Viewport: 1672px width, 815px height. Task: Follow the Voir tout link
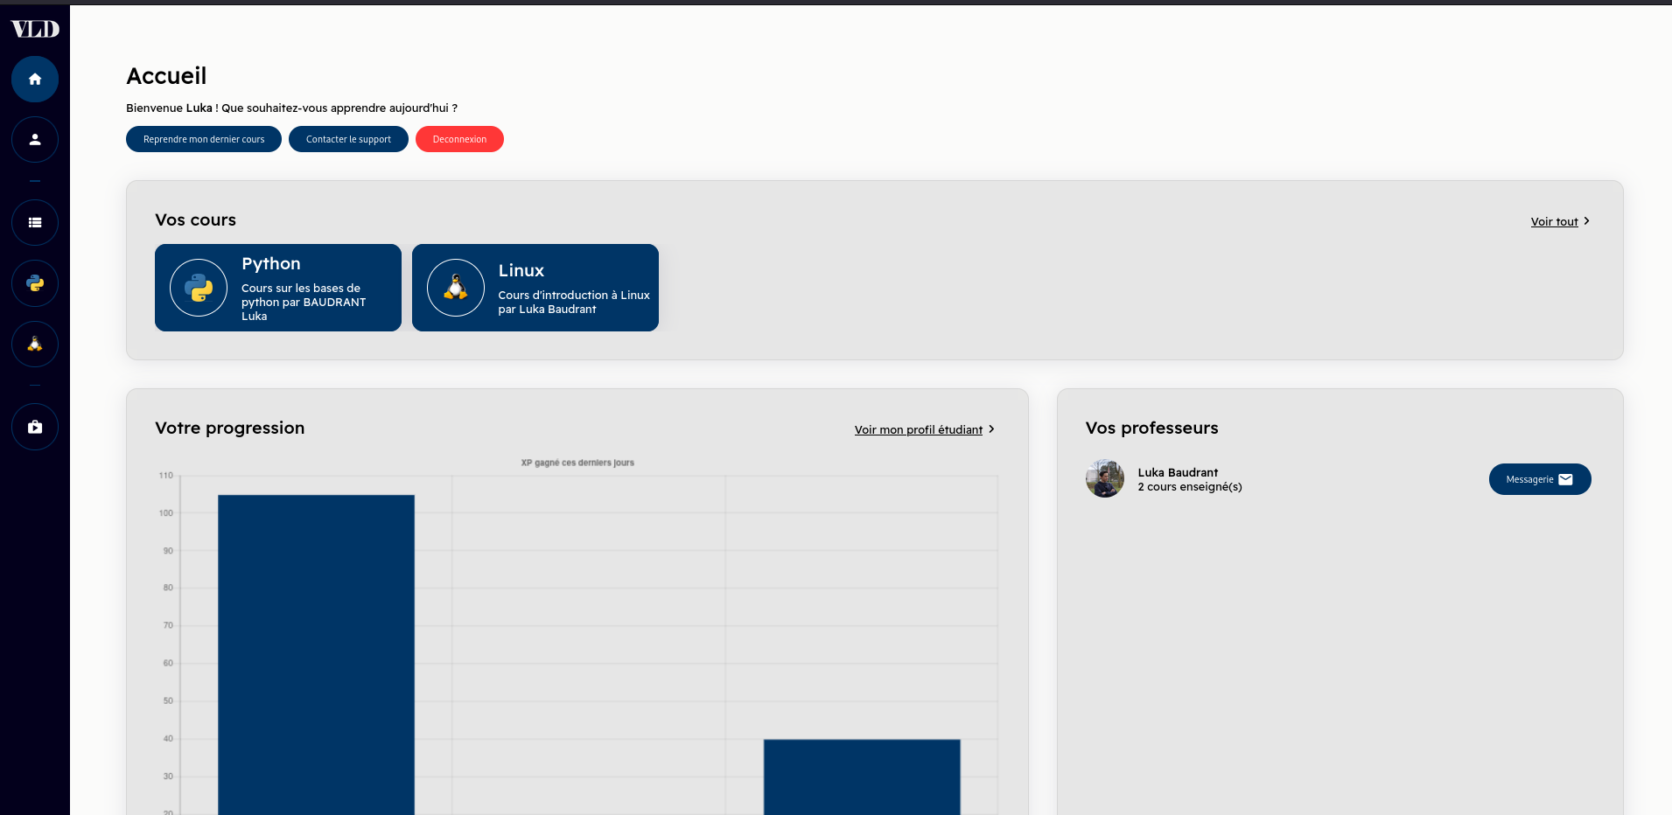pos(1554,222)
